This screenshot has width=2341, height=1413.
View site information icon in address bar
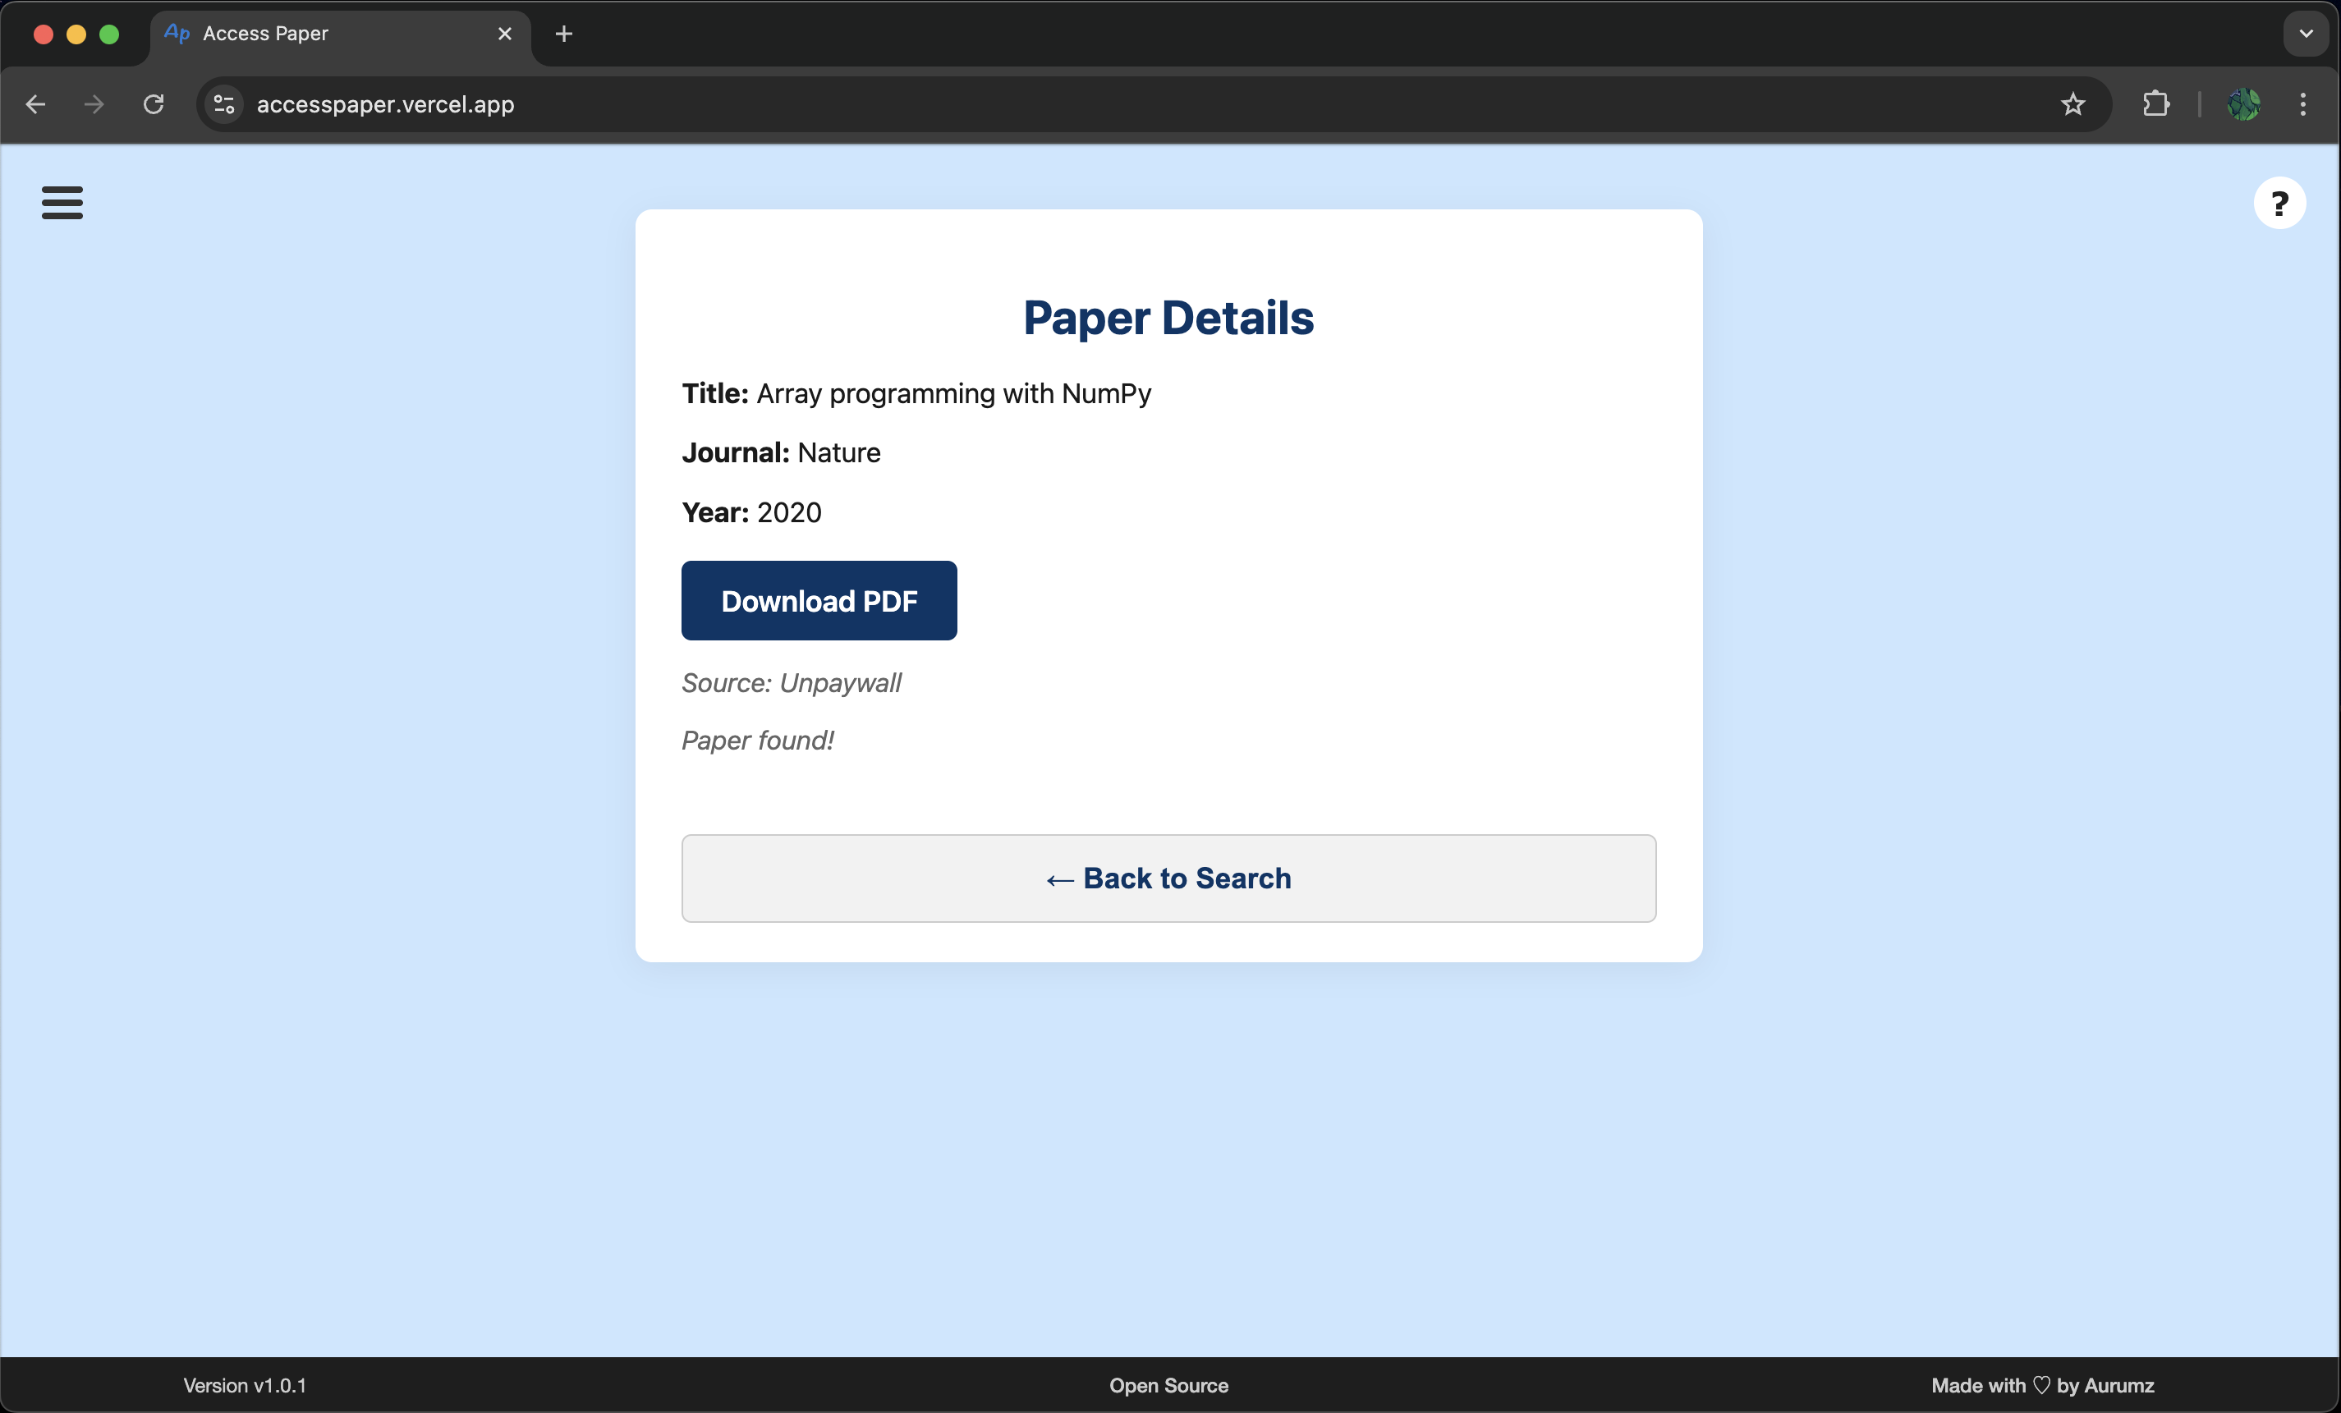tap(224, 104)
